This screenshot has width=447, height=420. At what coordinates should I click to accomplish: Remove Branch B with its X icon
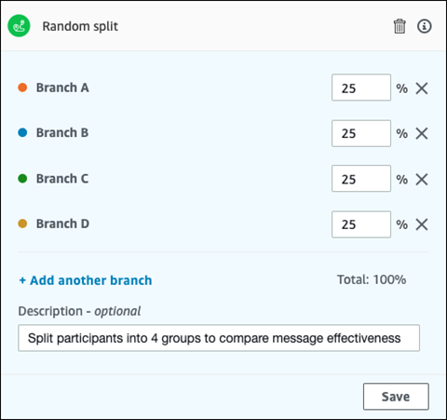pos(422,134)
